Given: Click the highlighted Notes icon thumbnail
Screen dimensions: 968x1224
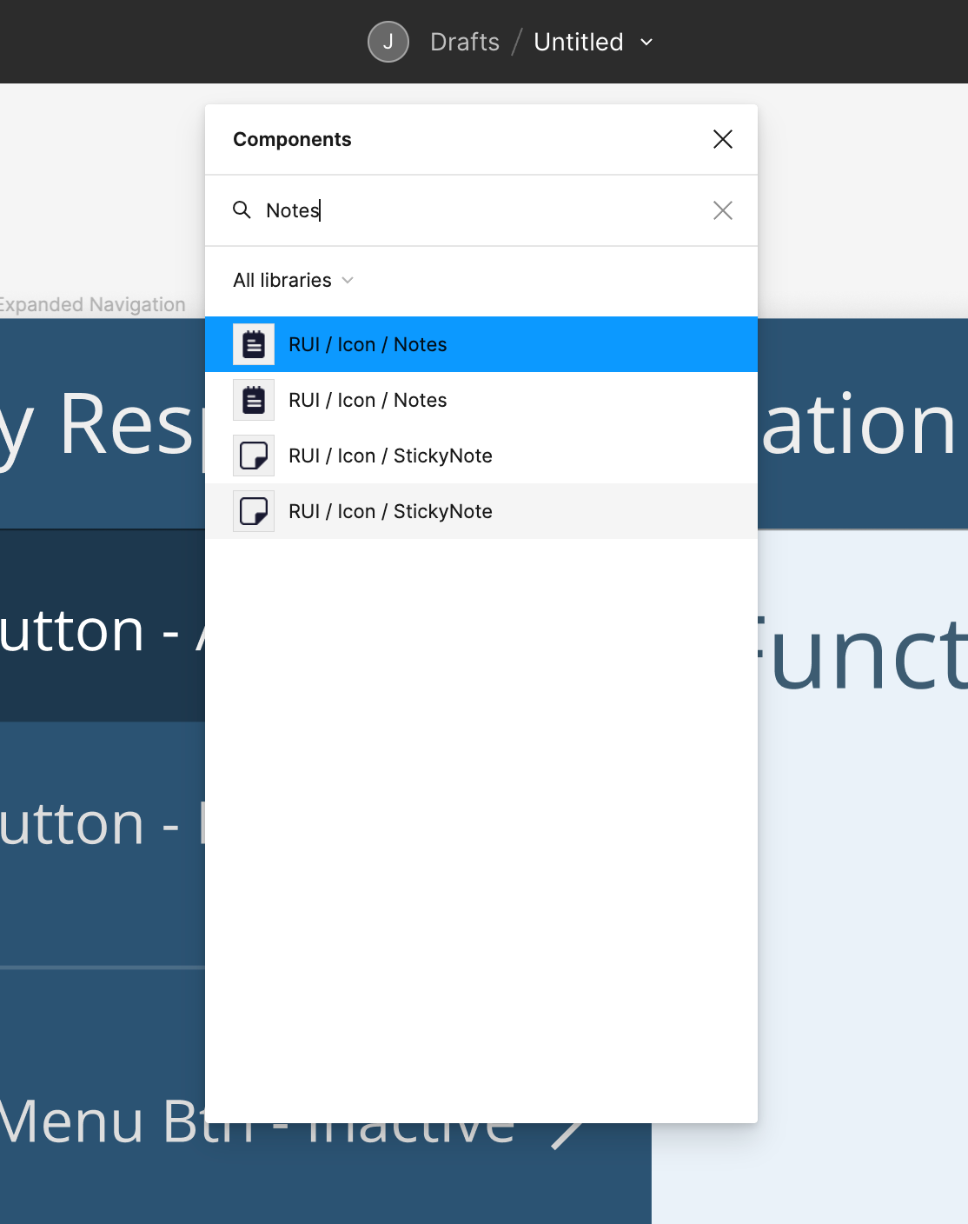Looking at the screenshot, I should (254, 344).
